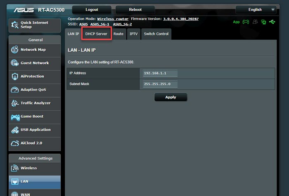289x196 pixels.
Task: Switch to the LAN IP tab
Action: (x=73, y=34)
